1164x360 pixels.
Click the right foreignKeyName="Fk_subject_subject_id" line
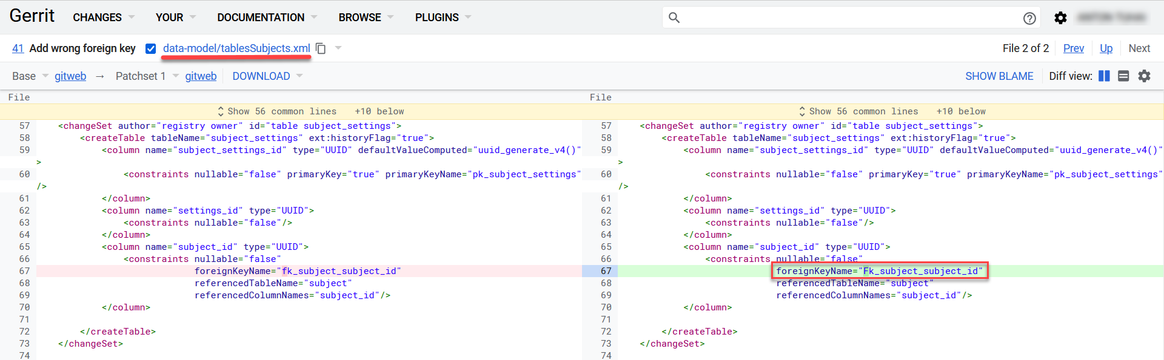pos(880,271)
